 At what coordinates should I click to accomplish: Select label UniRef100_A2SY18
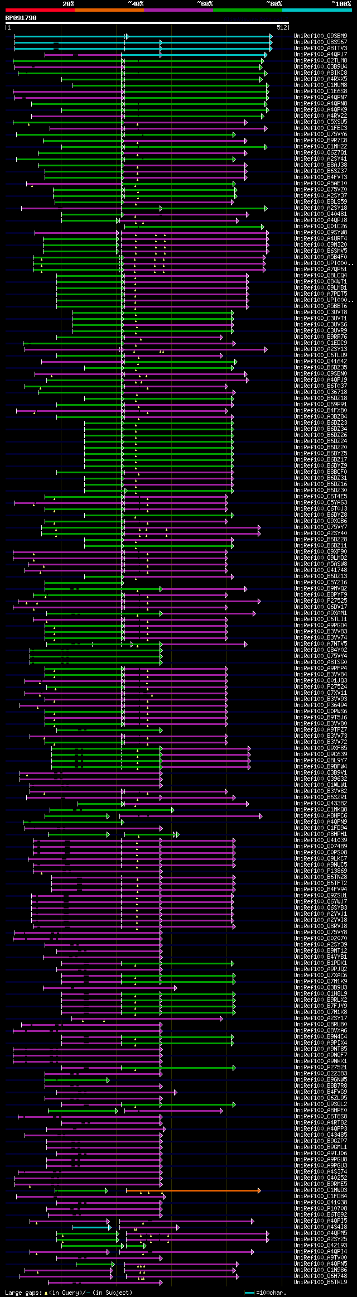pos(320,208)
